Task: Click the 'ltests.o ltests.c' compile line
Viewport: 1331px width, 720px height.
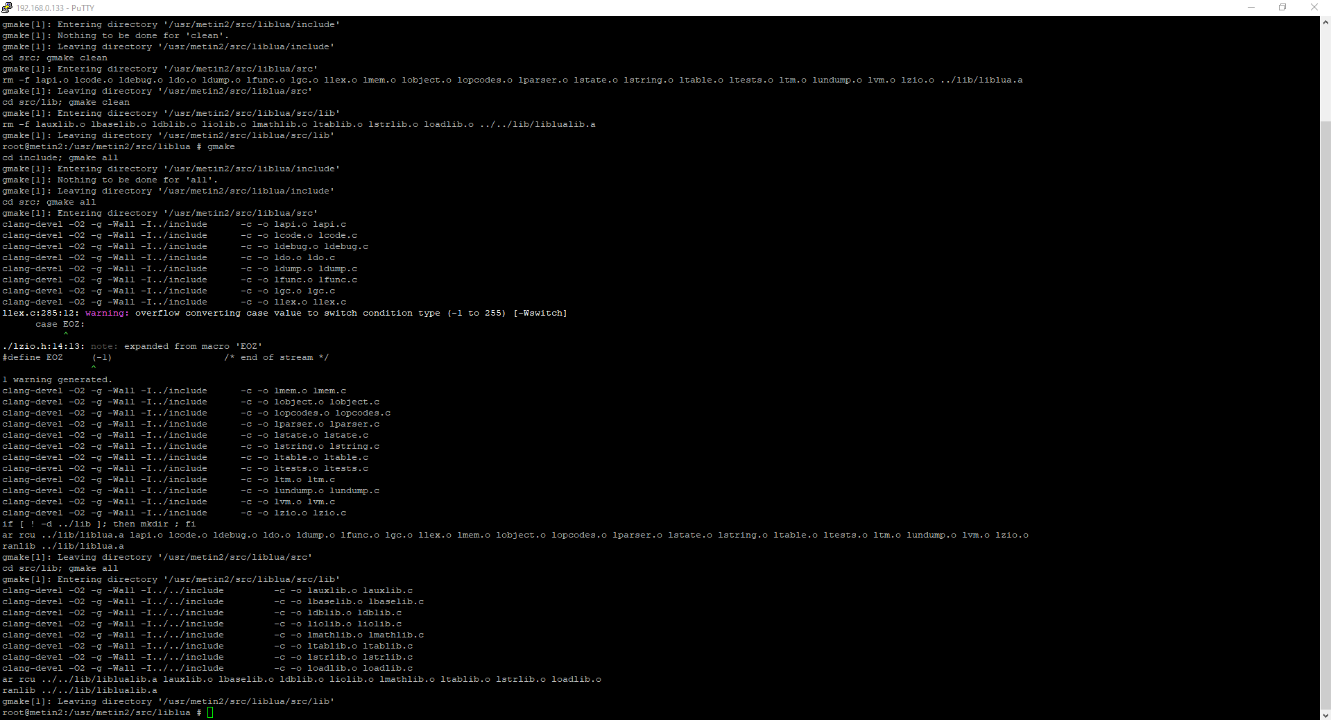Action: 185,468
